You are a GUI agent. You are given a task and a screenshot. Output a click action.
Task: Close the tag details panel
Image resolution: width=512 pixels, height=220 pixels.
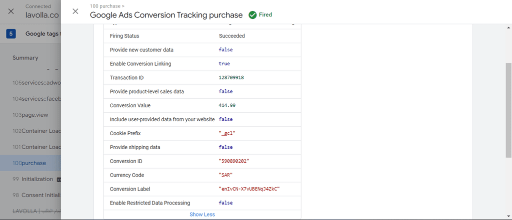click(x=75, y=11)
